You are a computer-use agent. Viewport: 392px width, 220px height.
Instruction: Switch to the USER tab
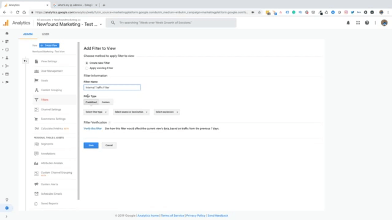(x=45, y=34)
